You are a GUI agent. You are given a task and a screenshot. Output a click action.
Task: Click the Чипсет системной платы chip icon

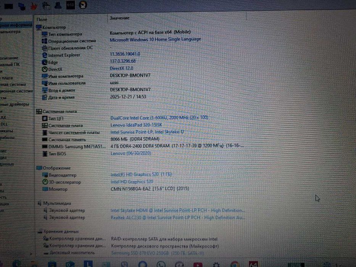click(x=45, y=133)
